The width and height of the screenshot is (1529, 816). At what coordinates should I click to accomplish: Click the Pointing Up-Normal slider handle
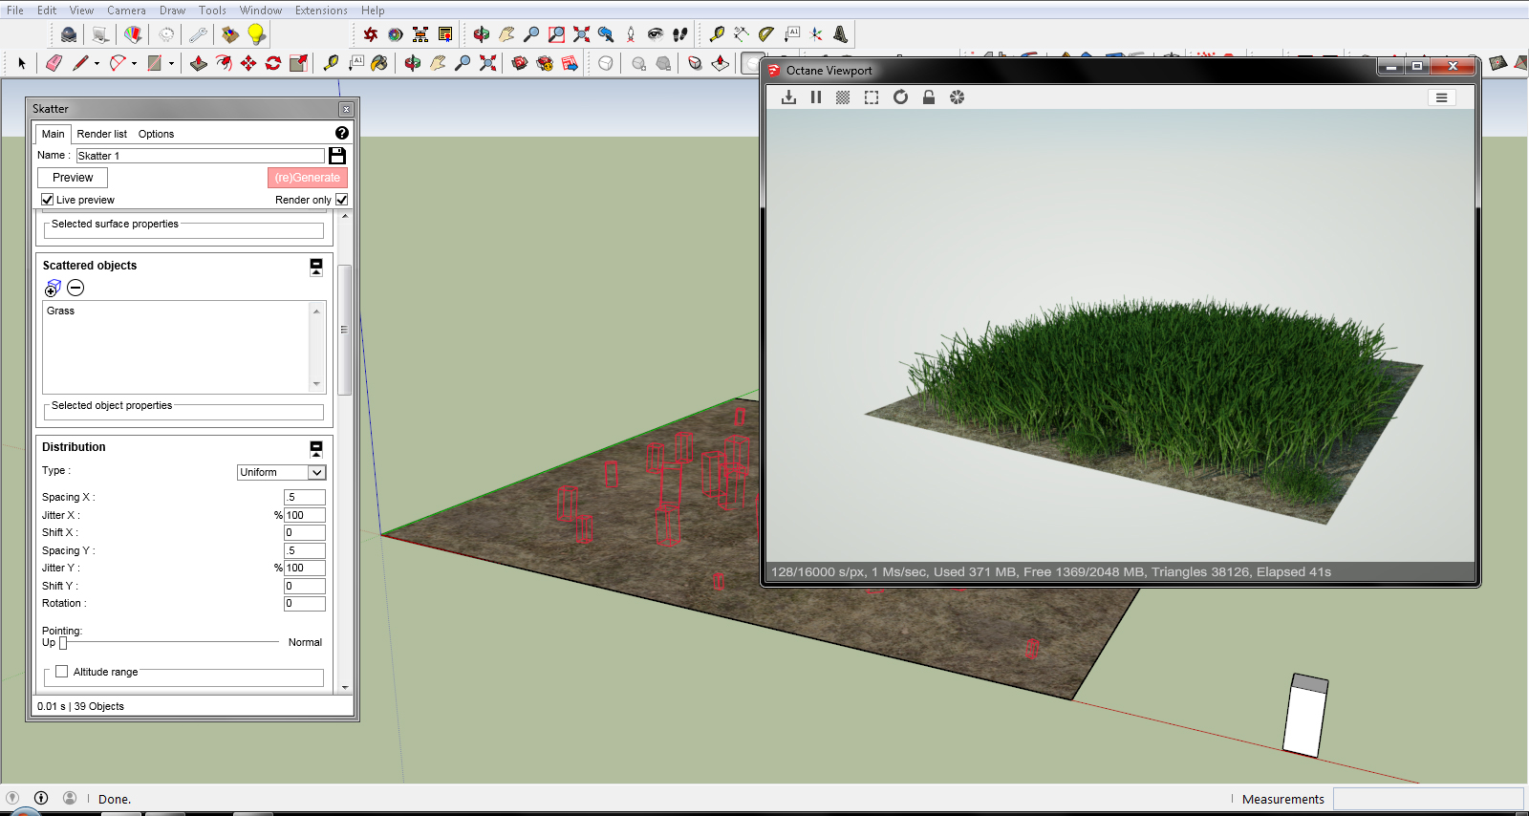coord(63,643)
